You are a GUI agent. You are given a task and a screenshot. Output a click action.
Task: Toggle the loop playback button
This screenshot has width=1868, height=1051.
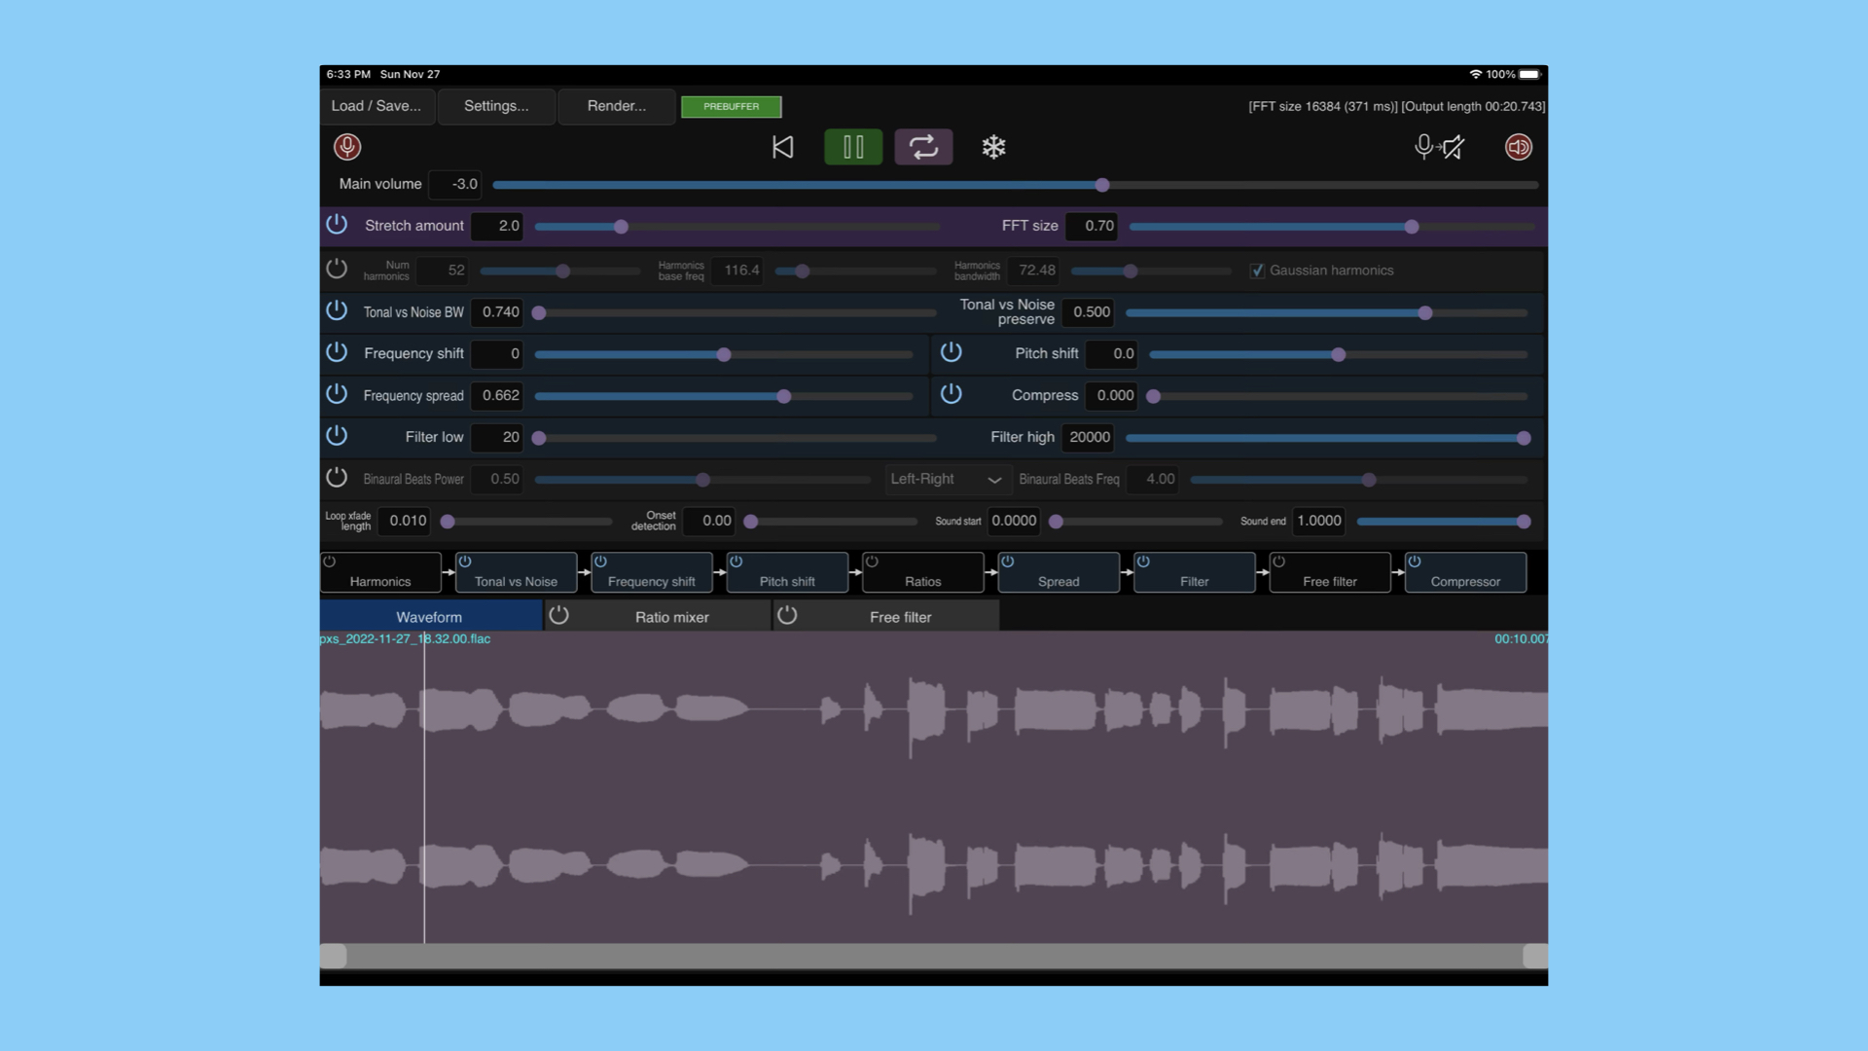(x=923, y=147)
